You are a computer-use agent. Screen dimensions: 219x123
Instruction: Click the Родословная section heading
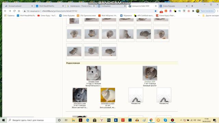[73, 63]
